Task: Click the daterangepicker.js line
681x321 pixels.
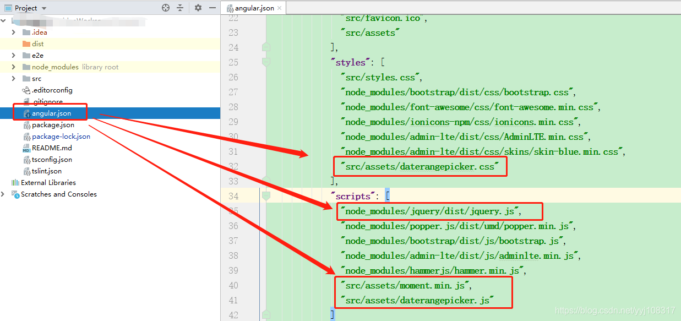Action: [417, 300]
